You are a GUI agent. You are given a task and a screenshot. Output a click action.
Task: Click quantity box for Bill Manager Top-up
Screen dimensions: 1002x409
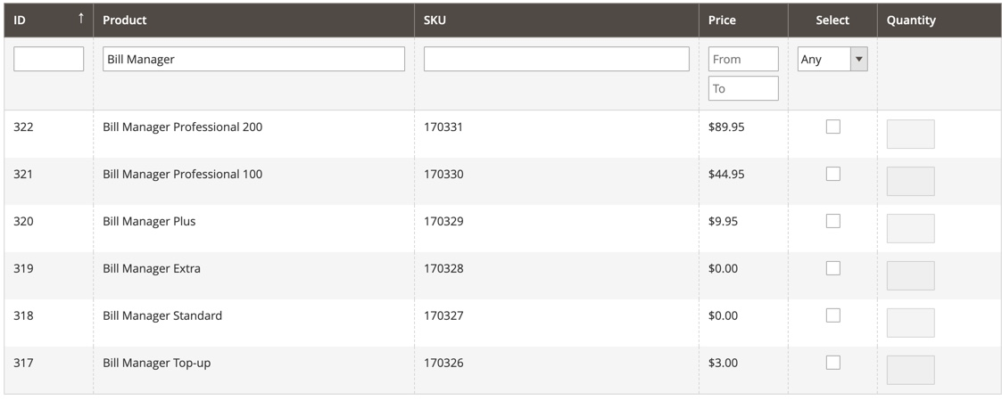tap(910, 371)
